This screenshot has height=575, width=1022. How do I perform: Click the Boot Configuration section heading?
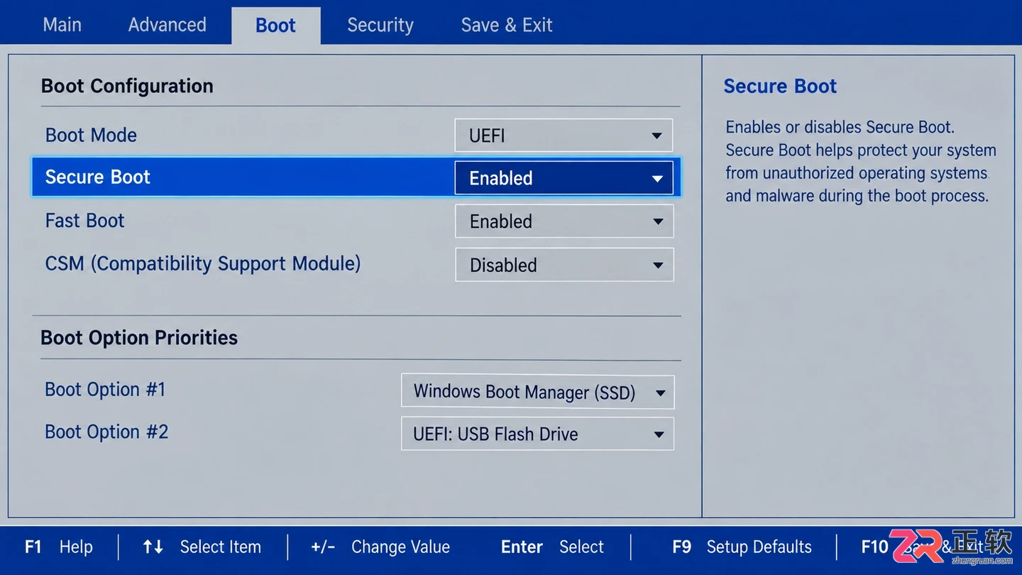[127, 86]
